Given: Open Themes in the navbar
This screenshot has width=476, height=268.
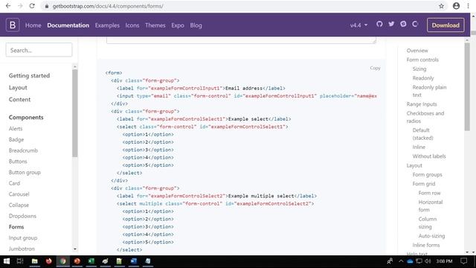Looking at the screenshot, I should point(155,25).
